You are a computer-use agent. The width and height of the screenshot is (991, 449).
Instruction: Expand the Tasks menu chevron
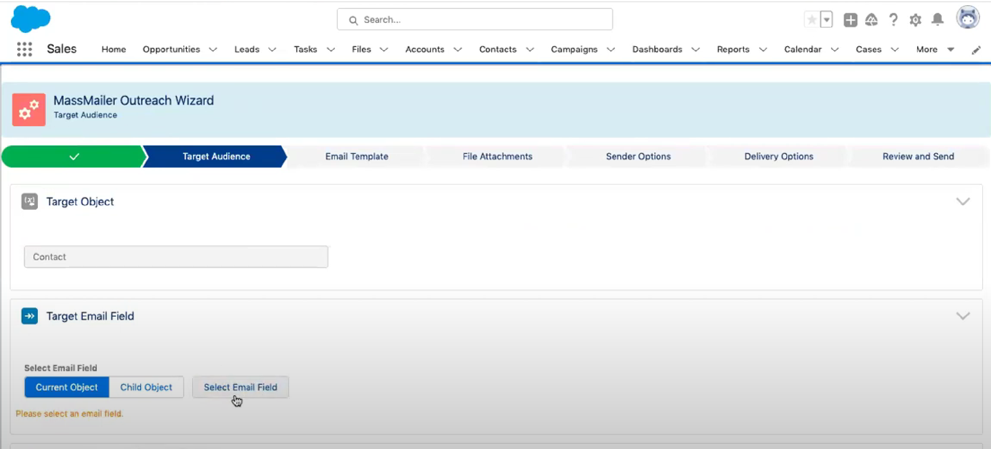[x=331, y=50]
